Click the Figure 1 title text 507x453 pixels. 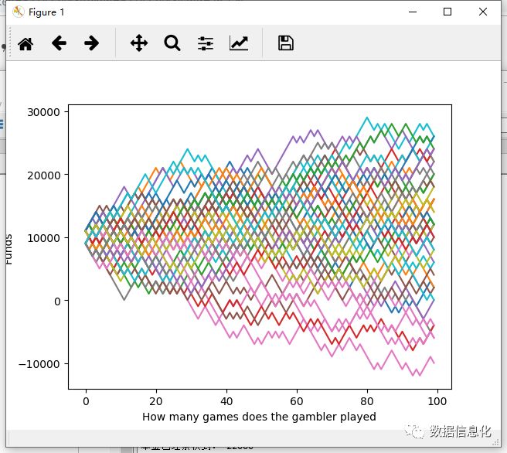(x=46, y=12)
